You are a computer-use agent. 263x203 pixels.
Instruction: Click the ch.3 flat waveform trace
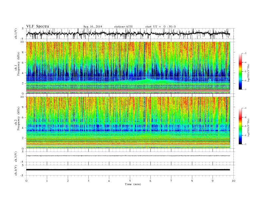coord(128,156)
